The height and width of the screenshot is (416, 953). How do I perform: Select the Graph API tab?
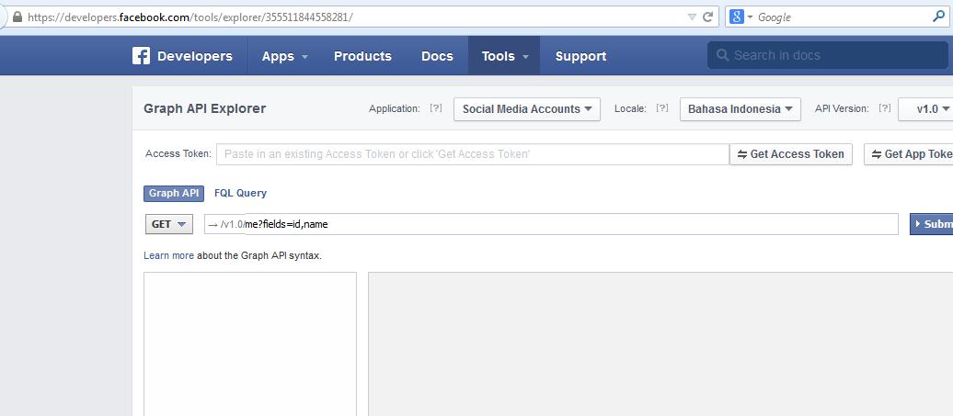point(174,193)
